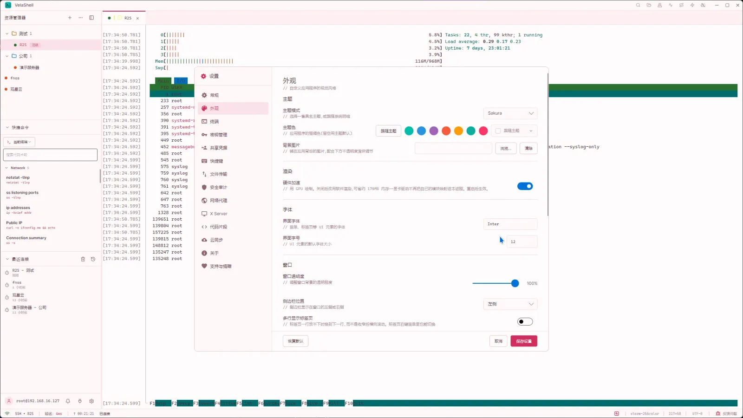
Task: Click the 保存设置 save button
Action: pyautogui.click(x=524, y=341)
